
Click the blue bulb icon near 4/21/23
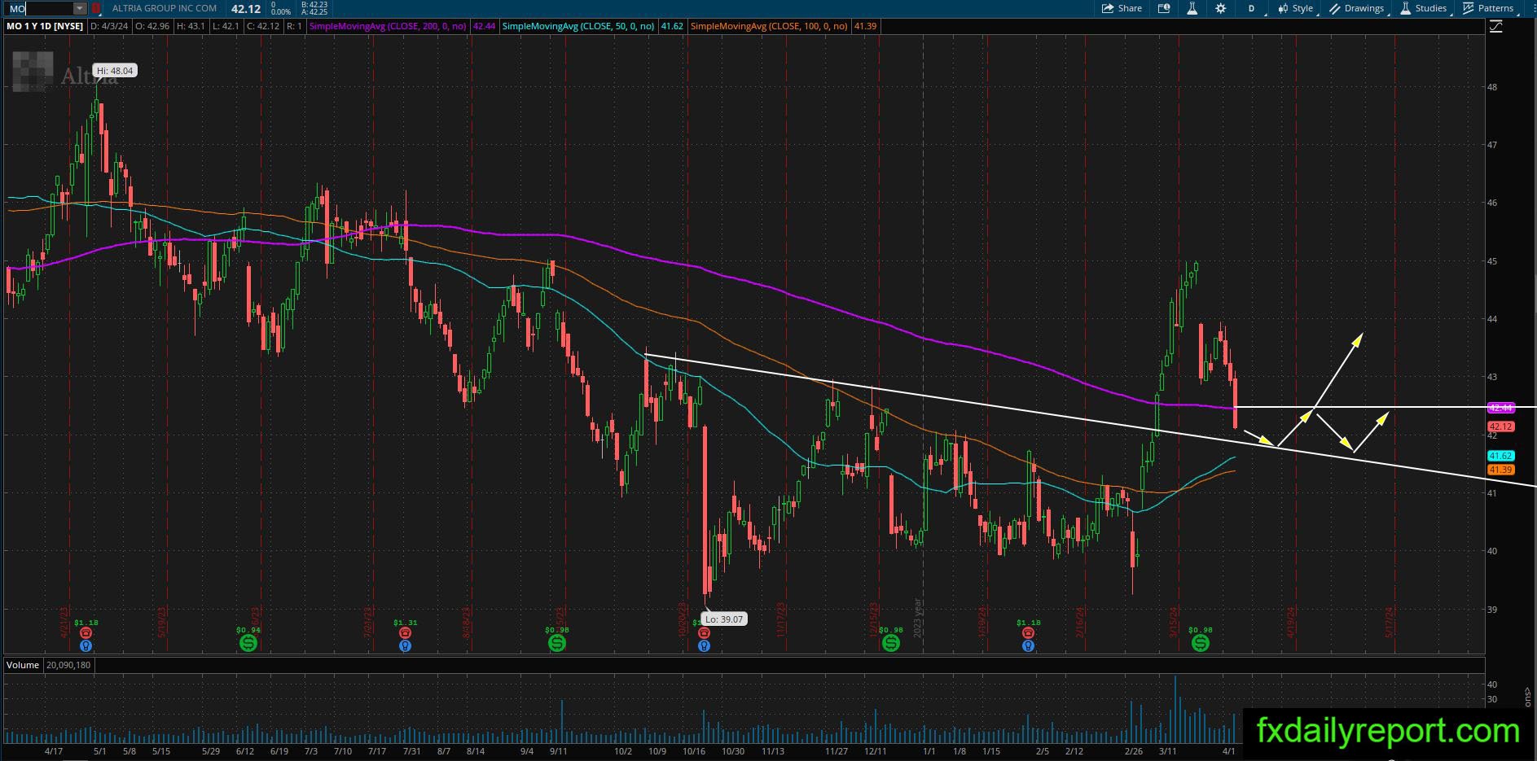[86, 646]
